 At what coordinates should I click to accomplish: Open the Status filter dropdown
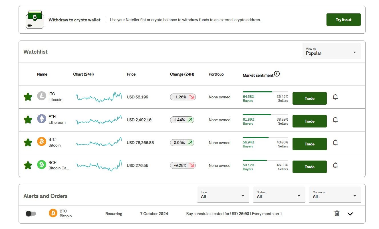point(279,194)
